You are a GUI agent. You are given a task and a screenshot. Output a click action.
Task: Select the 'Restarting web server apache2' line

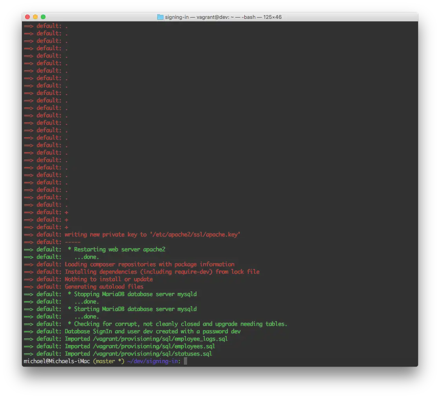(95, 249)
